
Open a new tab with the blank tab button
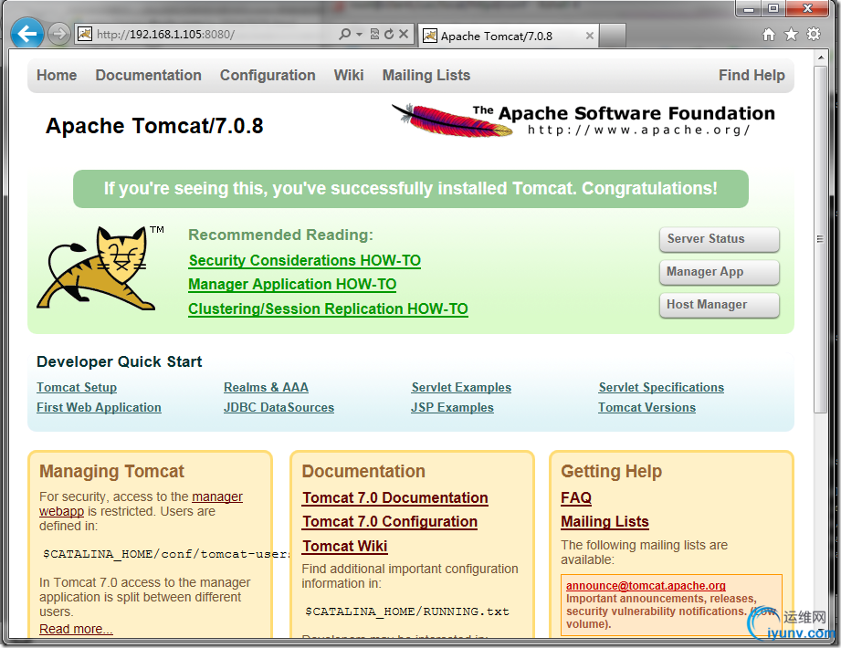[x=612, y=36]
